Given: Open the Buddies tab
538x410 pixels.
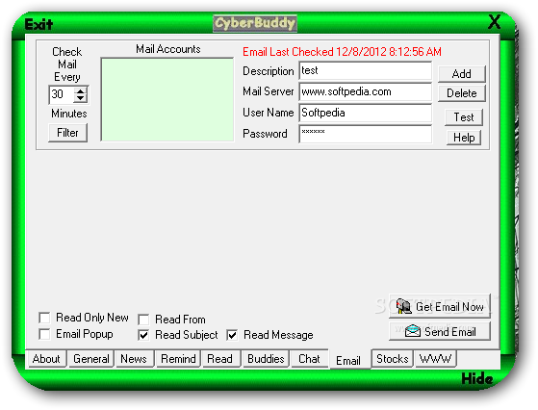Looking at the screenshot, I should (x=266, y=359).
